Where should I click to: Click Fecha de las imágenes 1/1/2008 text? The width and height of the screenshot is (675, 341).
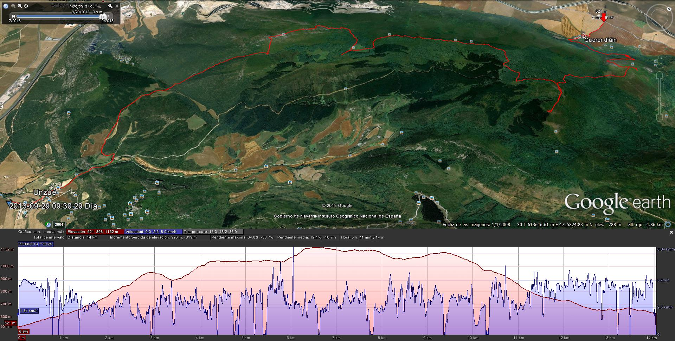pyautogui.click(x=476, y=224)
